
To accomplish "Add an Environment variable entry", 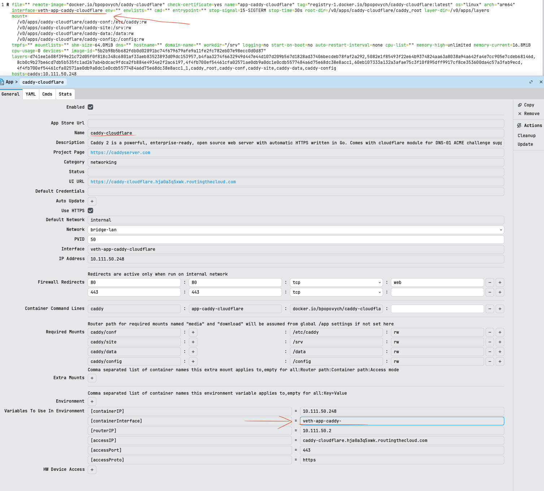I will click(x=92, y=402).
